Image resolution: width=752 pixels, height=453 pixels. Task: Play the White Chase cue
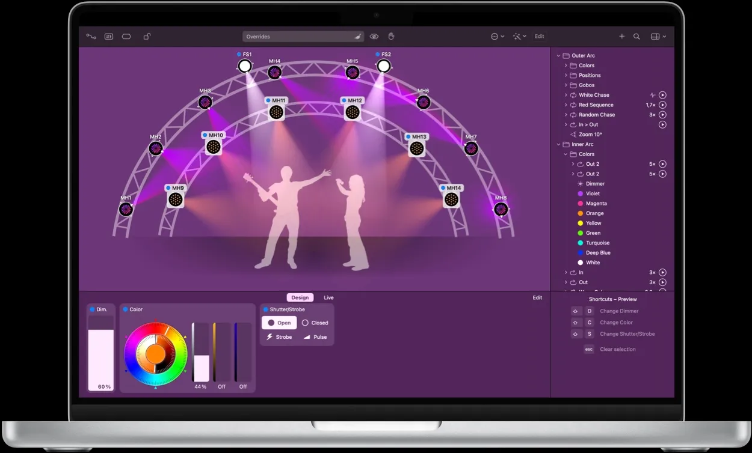click(662, 95)
